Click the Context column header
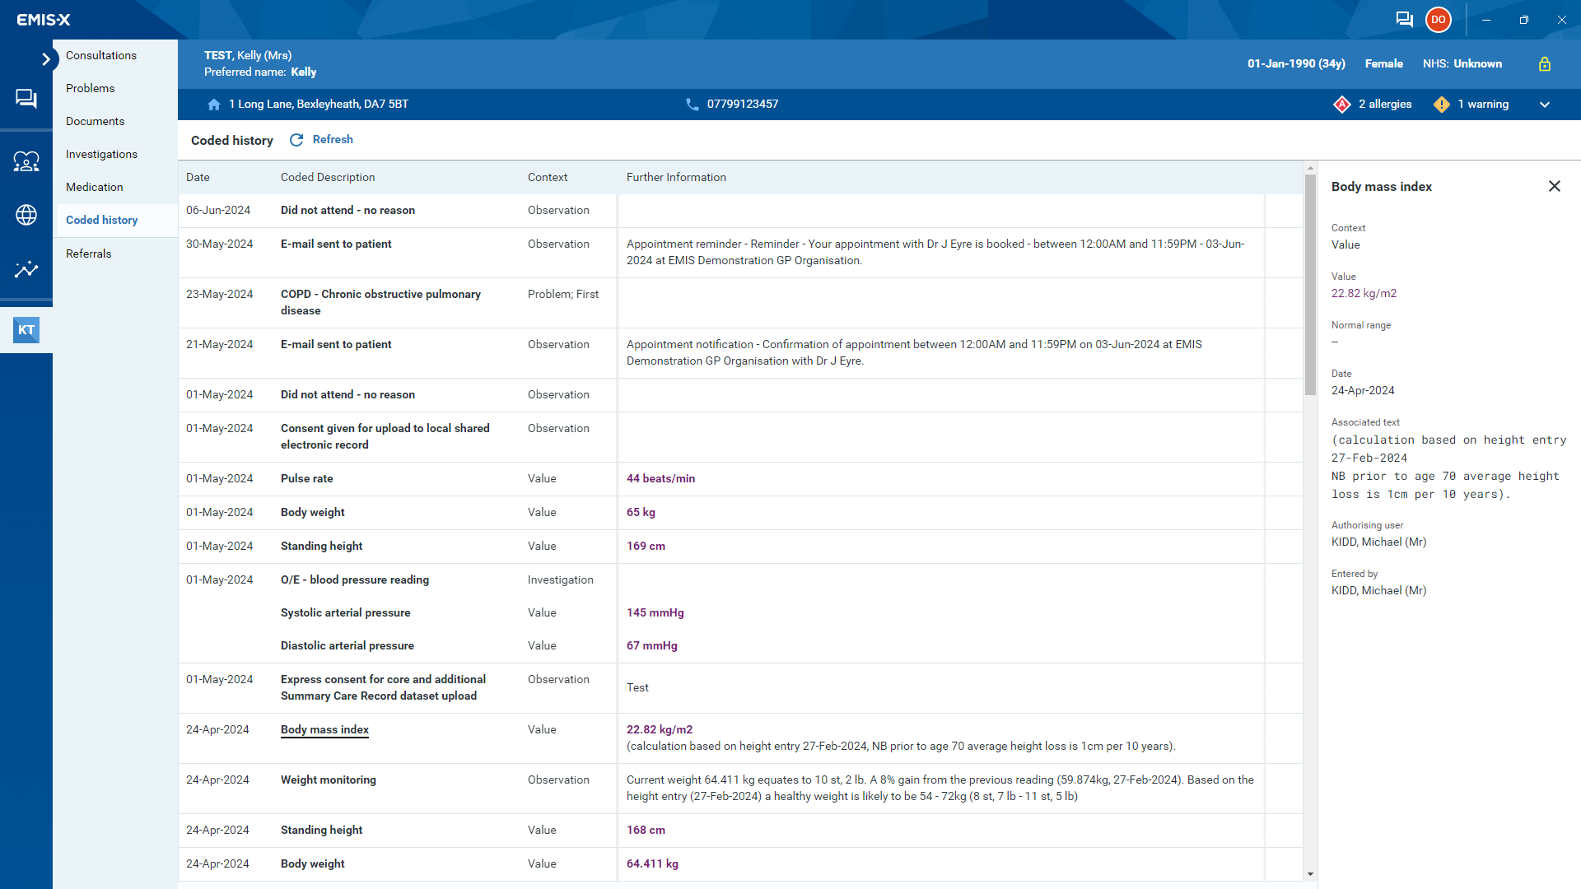 tap(548, 177)
